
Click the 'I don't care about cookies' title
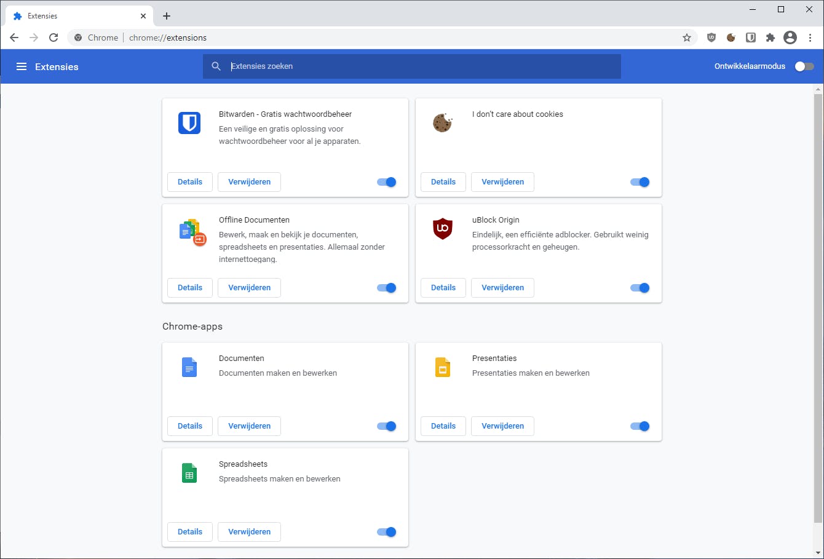click(x=518, y=114)
